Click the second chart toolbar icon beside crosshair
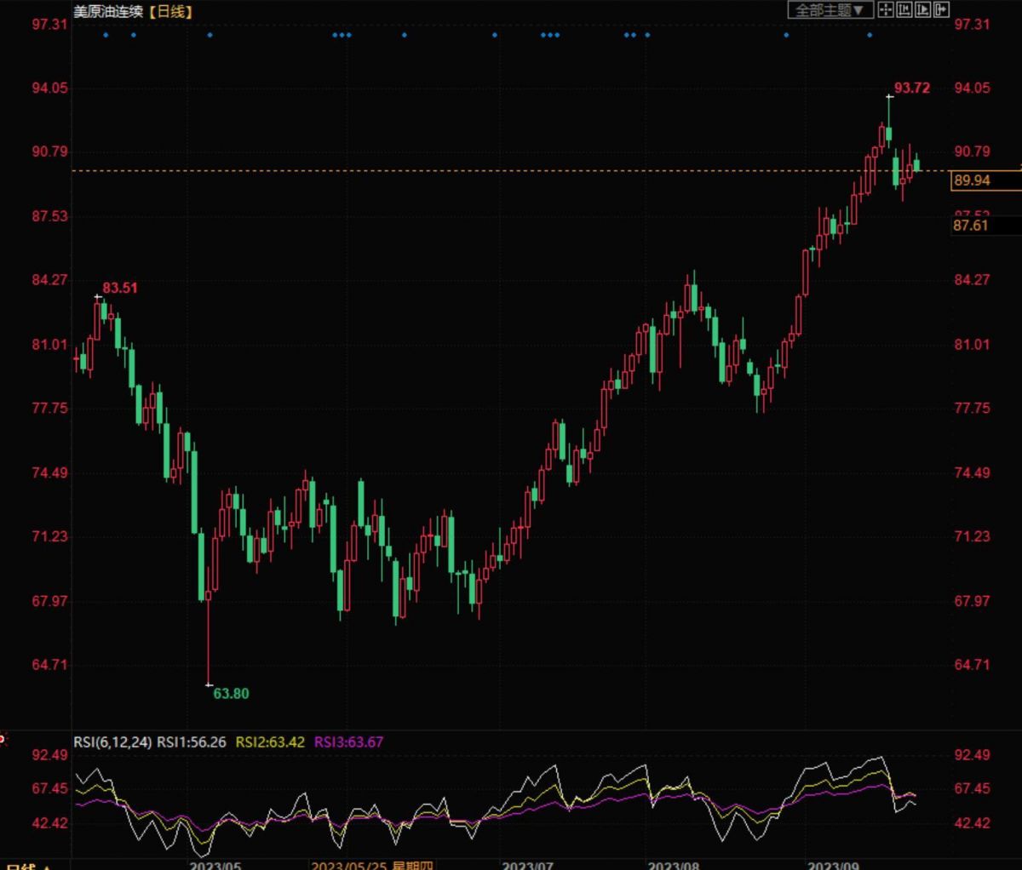The height and width of the screenshot is (870, 1022). point(904,10)
